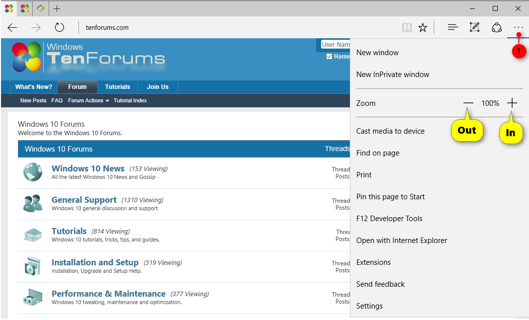Viewport: 529px width, 320px height.
Task: Open the Tutorial Index link
Action: pos(130,100)
